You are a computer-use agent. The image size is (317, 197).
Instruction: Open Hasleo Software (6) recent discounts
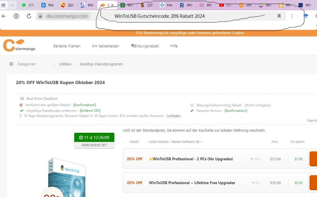tap(187, 142)
